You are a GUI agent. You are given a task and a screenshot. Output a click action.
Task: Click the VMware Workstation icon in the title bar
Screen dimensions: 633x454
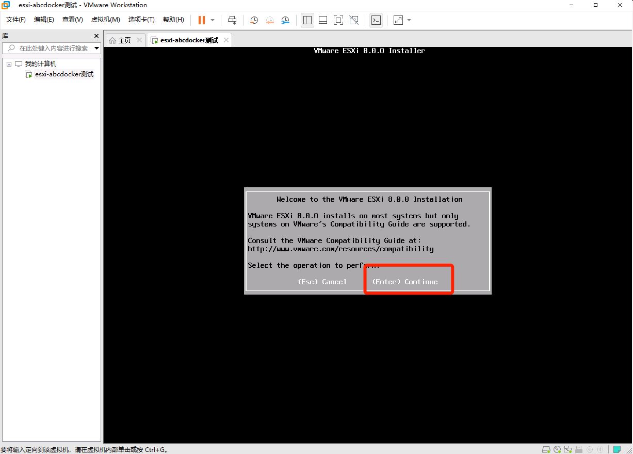tap(6, 5)
